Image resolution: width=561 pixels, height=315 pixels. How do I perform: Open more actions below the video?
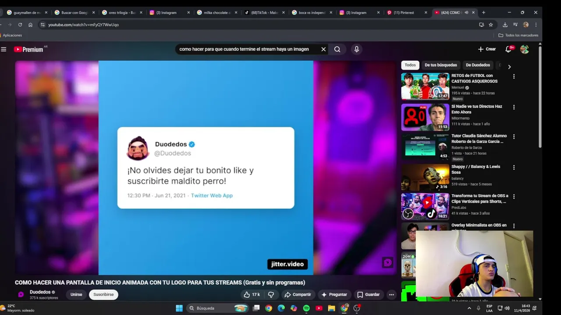click(391, 294)
